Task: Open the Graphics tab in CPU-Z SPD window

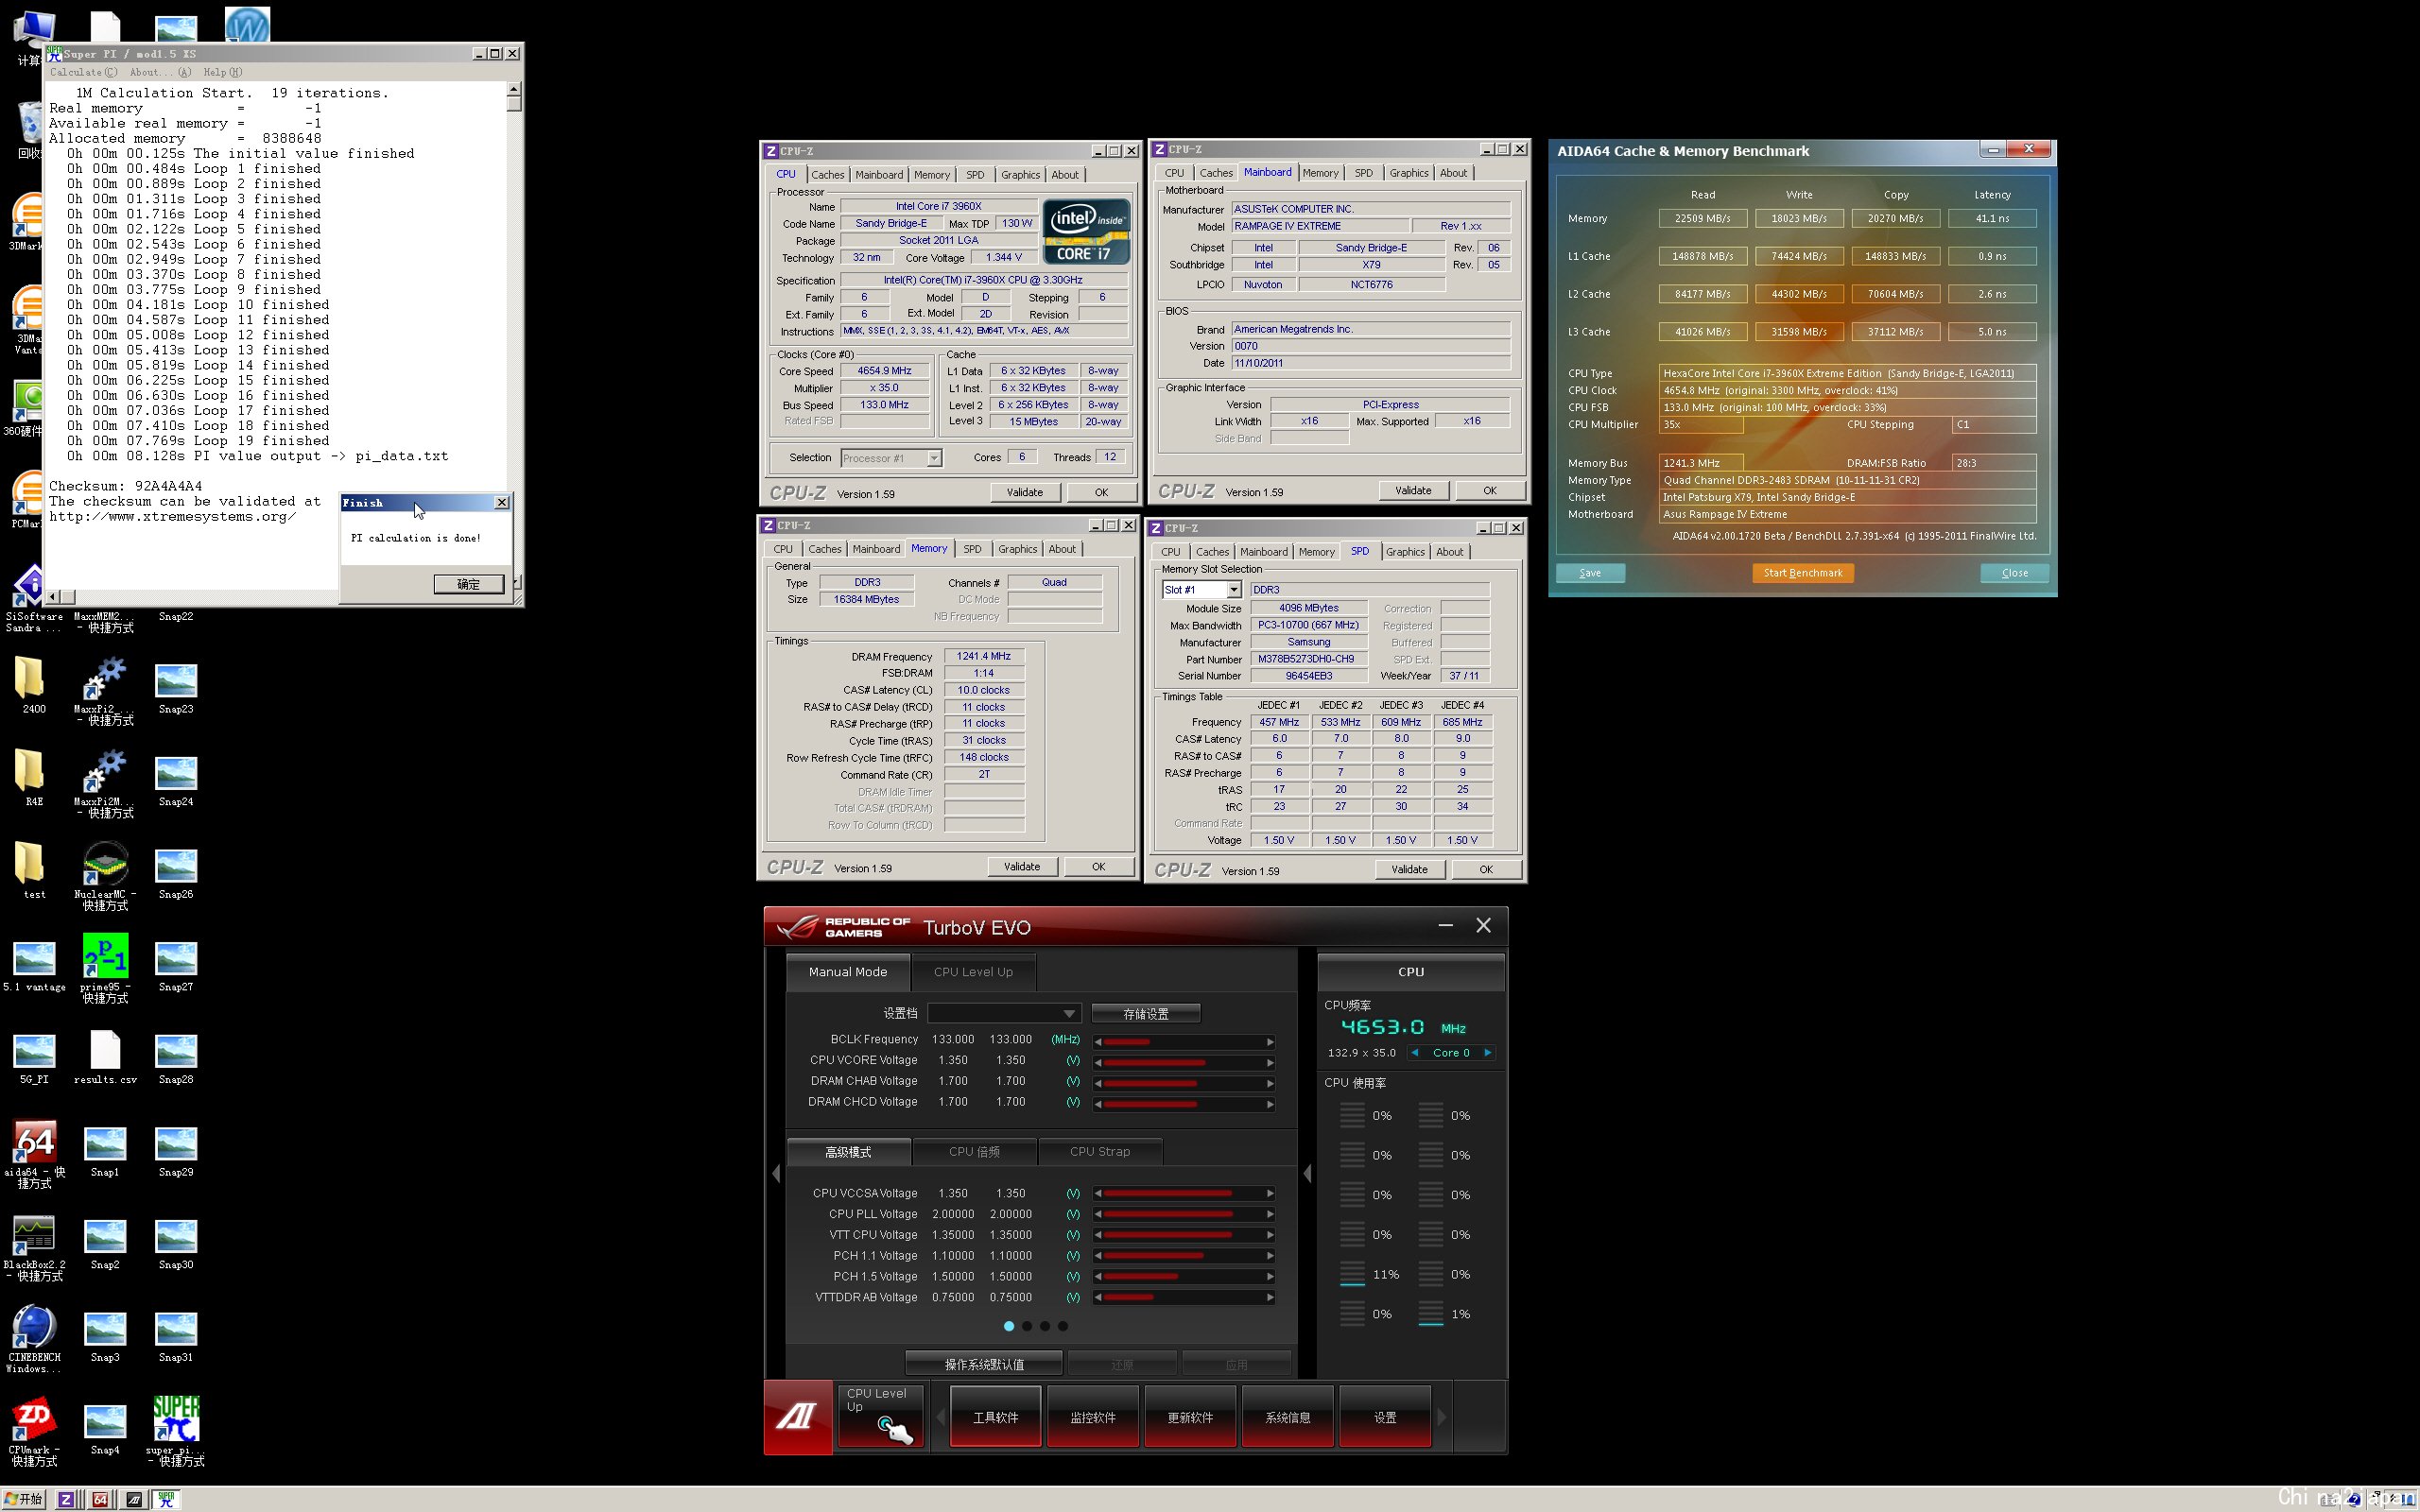Action: (x=1405, y=552)
